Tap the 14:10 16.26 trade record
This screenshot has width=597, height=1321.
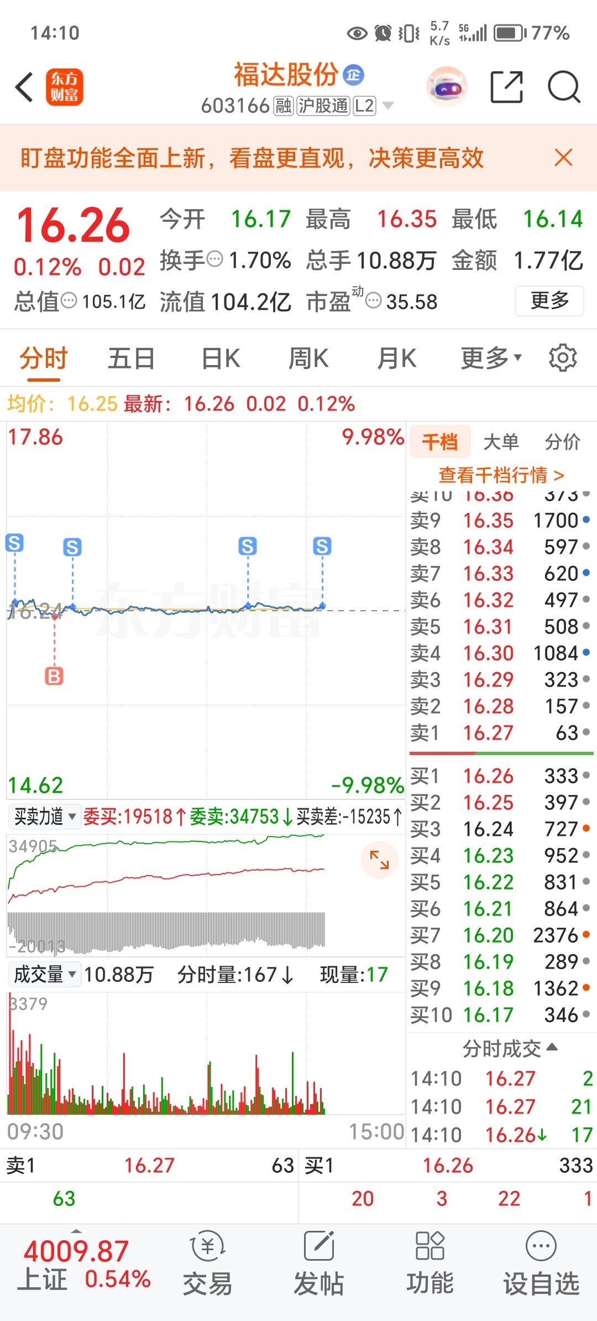[x=502, y=1135]
